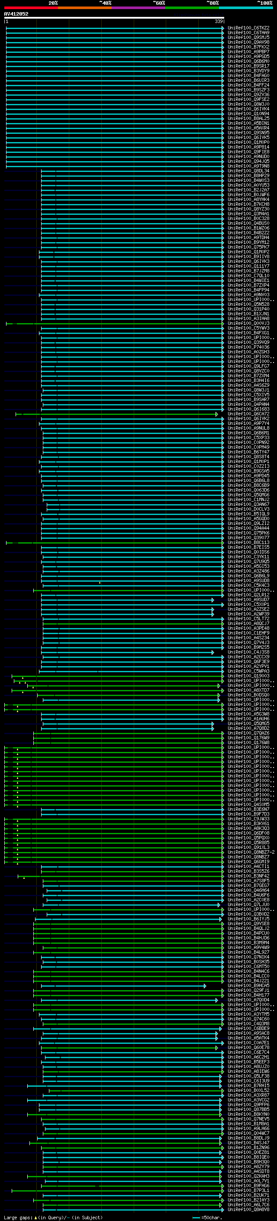The image size is (277, 1221).
Task: Open hit UniRef100_Q9SMJ5
Action: tap(248, 37)
